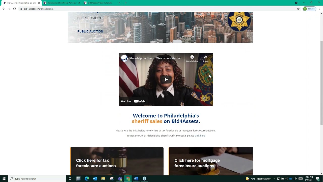The height and width of the screenshot is (182, 323).
Task: Open Chrome three-dot menu
Action: tap(319, 9)
